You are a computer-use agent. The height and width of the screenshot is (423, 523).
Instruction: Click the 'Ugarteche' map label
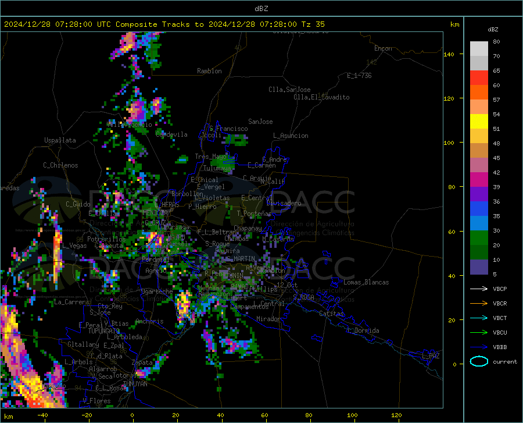click(157, 292)
